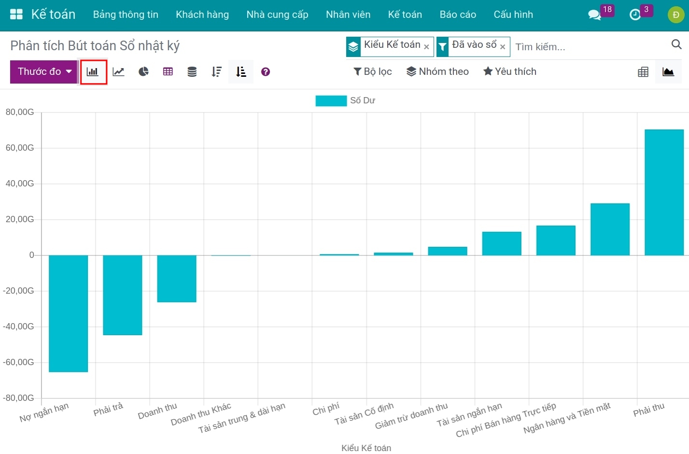This screenshot has width=689, height=454.
Task: Open the Thước đo dropdown
Action: point(44,72)
